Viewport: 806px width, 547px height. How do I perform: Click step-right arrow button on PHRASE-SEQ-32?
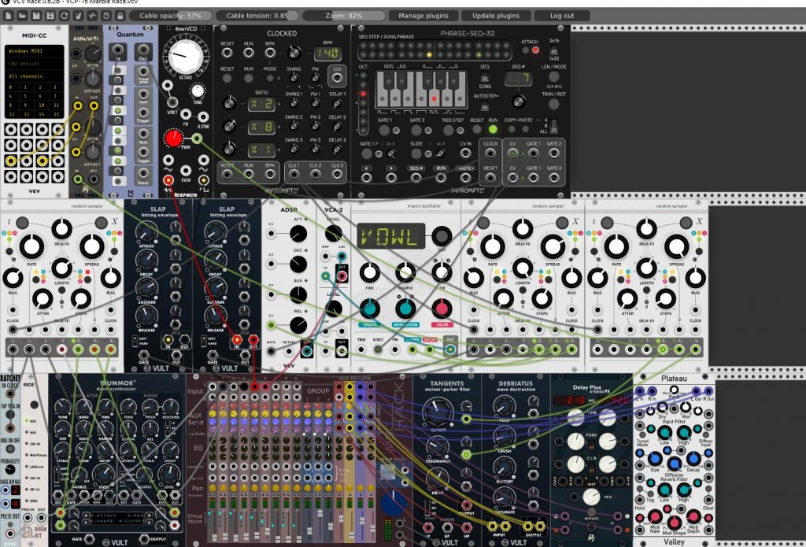coord(391,168)
